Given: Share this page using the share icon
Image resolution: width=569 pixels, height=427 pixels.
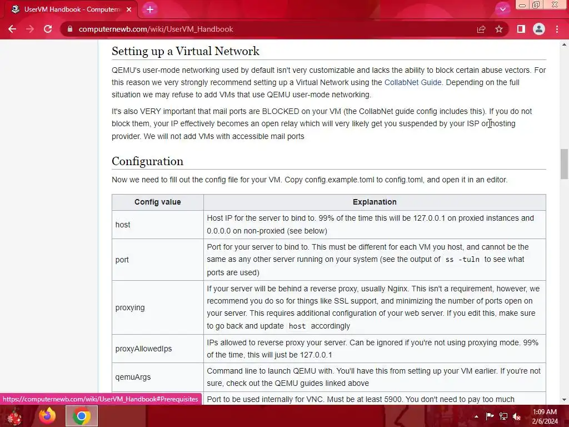Looking at the screenshot, I should (481, 29).
